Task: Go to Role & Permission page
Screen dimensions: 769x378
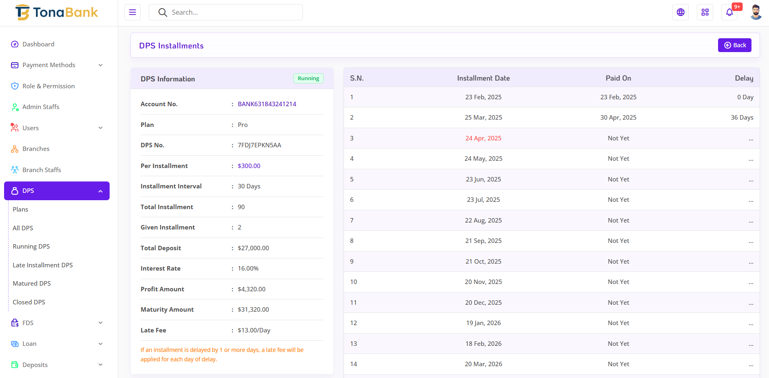Action: pos(48,86)
